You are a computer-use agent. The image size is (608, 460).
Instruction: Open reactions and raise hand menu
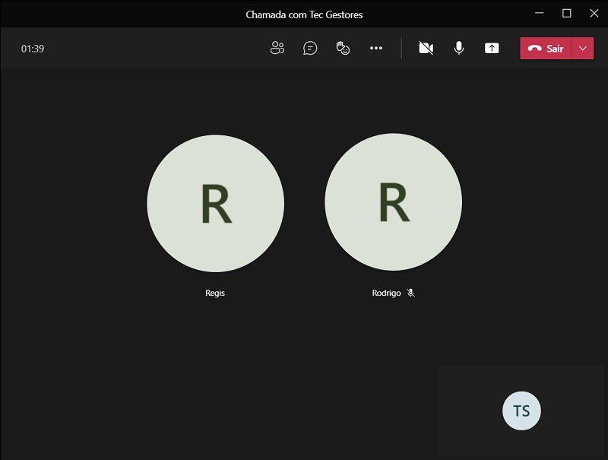pos(343,48)
